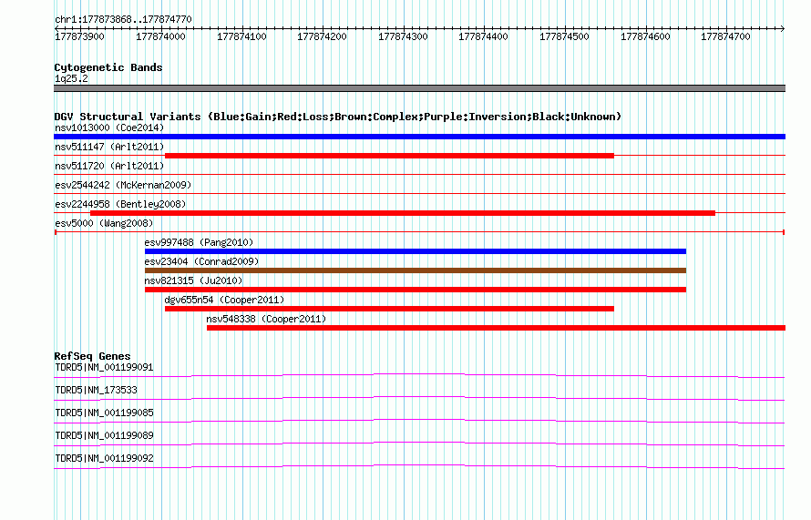The width and height of the screenshot is (811, 520).
Task: Select variant label nsv821315 (Ju2010)
Action: [x=193, y=280]
